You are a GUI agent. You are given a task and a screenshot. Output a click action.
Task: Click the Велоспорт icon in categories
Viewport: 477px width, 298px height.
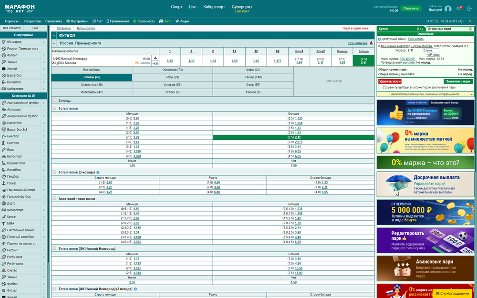(x=4, y=156)
